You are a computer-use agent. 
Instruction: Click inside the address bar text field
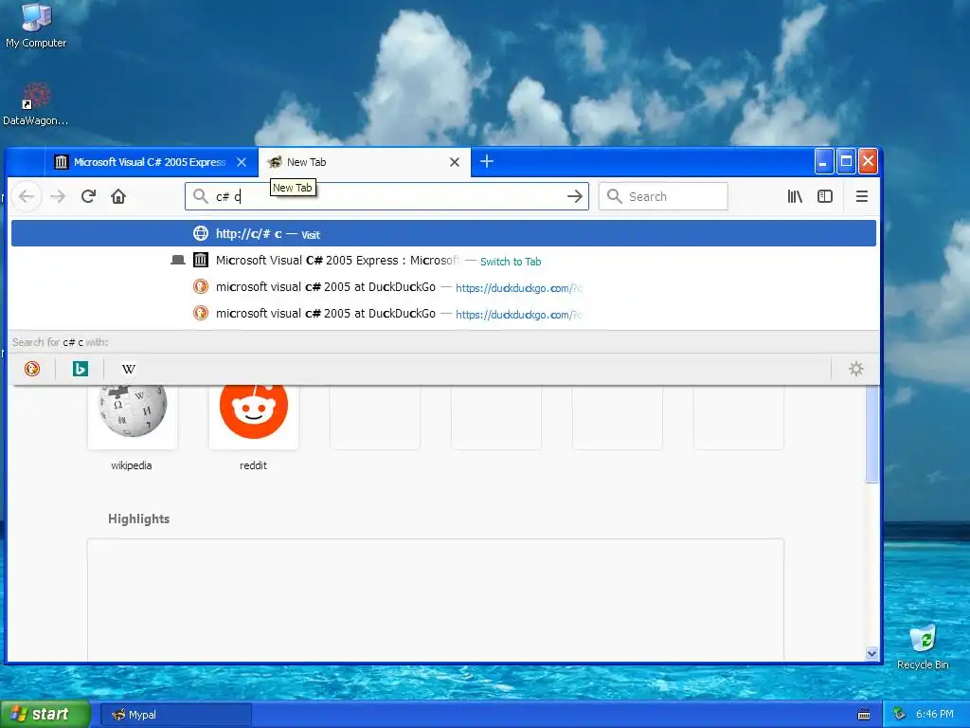point(386,196)
